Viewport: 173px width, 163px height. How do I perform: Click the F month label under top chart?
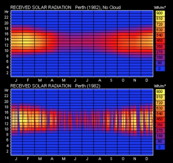pyautogui.click(x=28, y=80)
